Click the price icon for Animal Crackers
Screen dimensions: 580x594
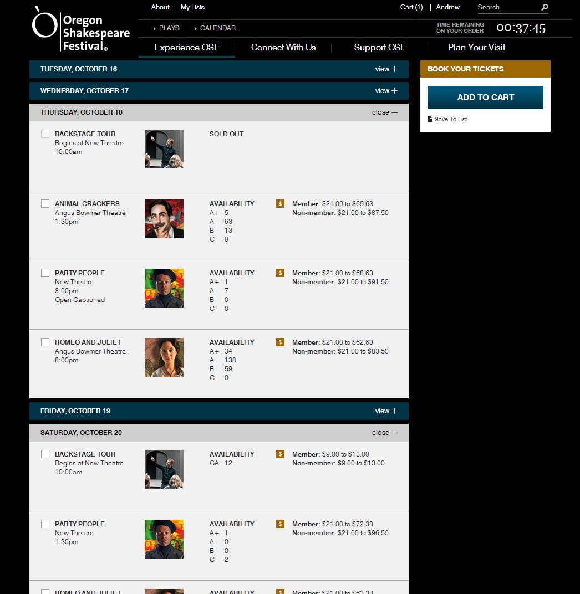tap(280, 204)
